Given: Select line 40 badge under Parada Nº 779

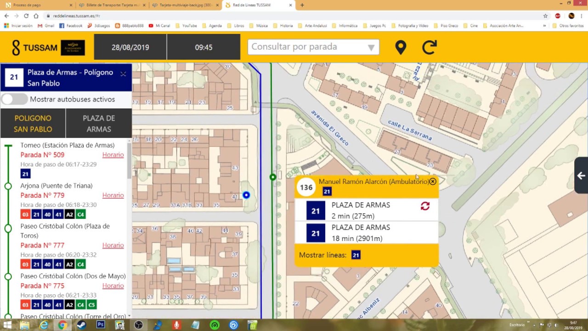Looking at the screenshot, I should click(47, 214).
